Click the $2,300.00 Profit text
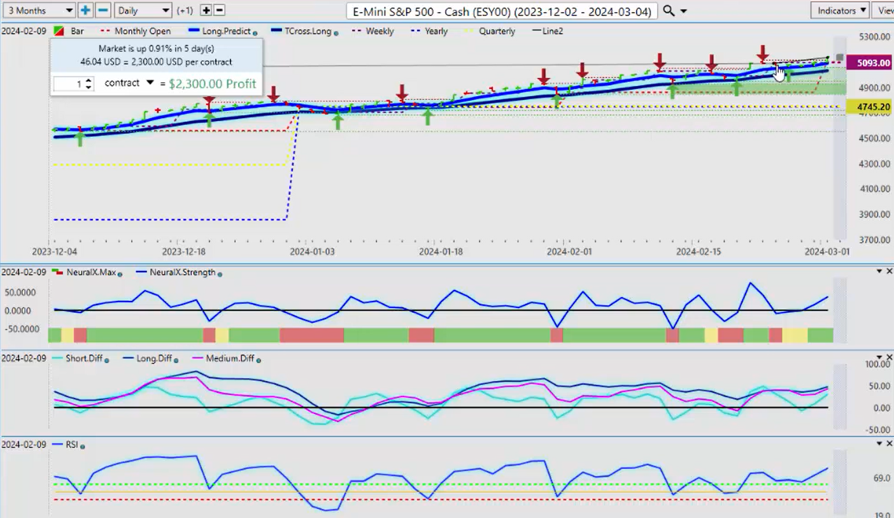 tap(213, 83)
